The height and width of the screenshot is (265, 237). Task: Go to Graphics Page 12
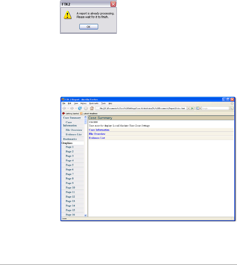(70, 197)
